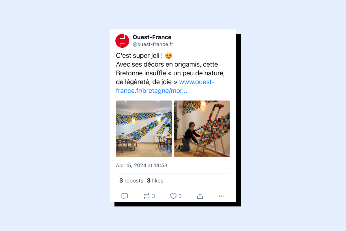Open the @ouest-france.fr handle

153,44
